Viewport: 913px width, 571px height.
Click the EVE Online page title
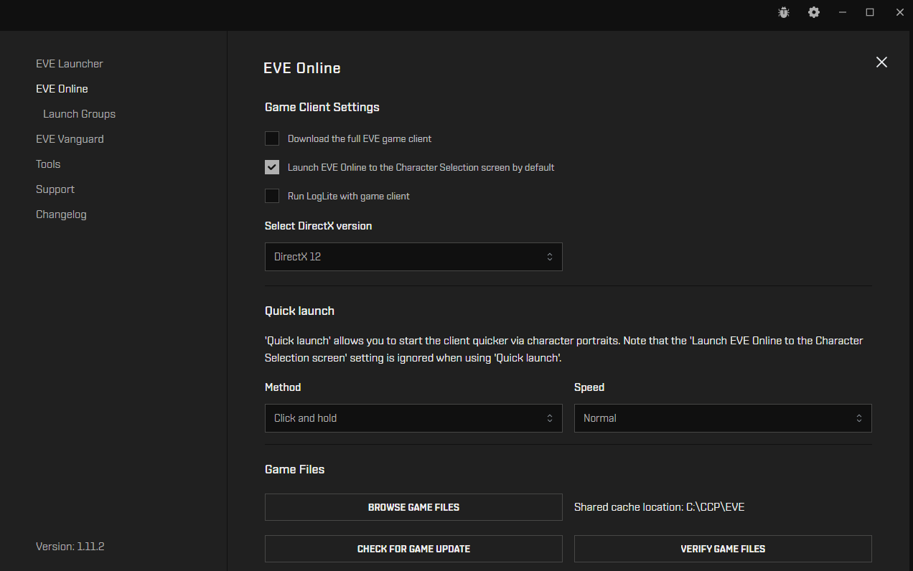(302, 68)
